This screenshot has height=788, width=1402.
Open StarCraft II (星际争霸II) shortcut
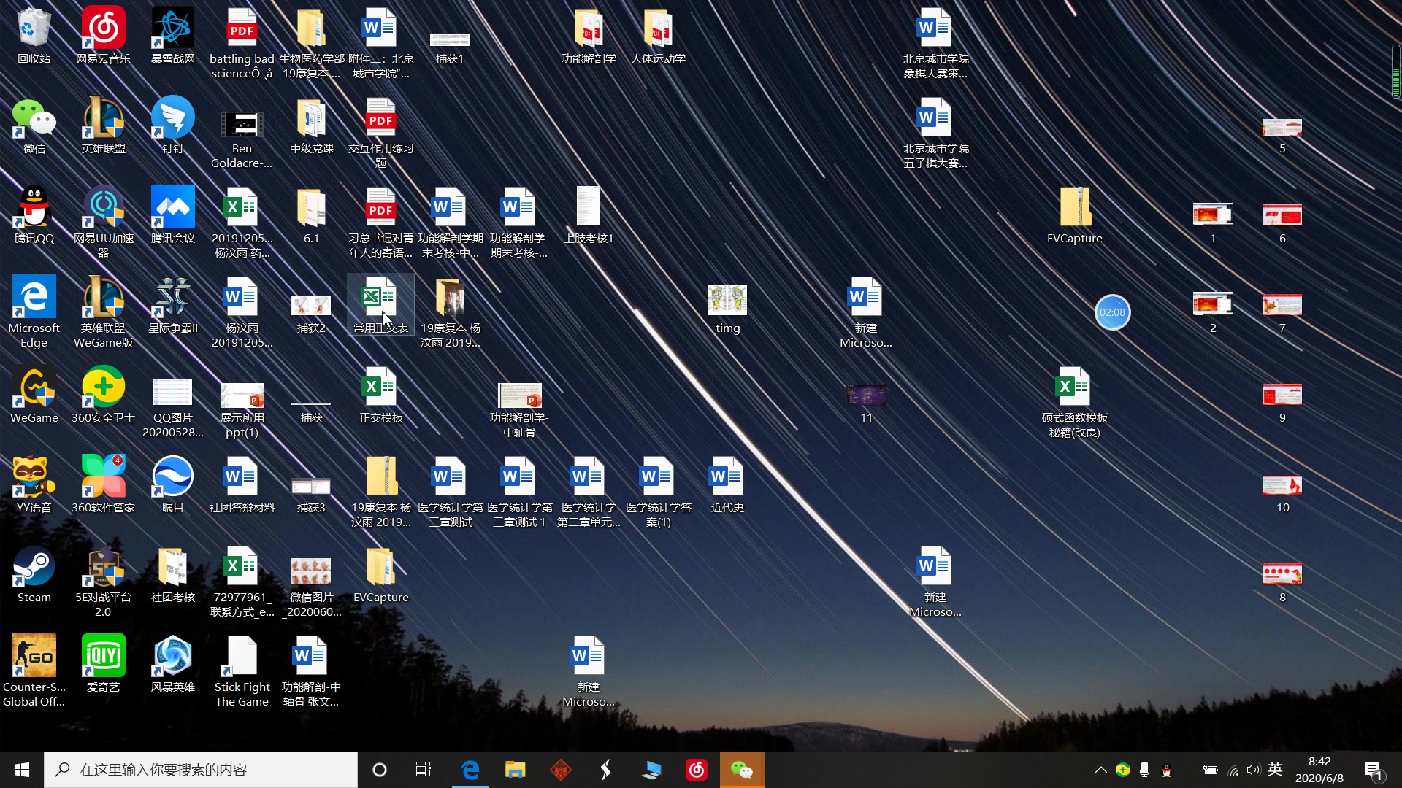point(172,306)
